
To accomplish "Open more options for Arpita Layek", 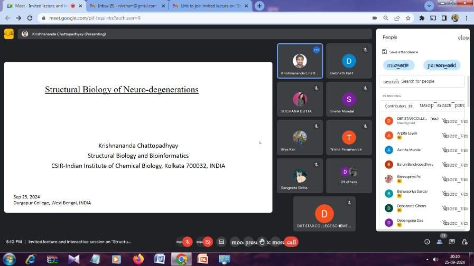I will pos(454,136).
